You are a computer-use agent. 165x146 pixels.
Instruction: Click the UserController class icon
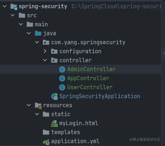pyautogui.click(x=62, y=87)
